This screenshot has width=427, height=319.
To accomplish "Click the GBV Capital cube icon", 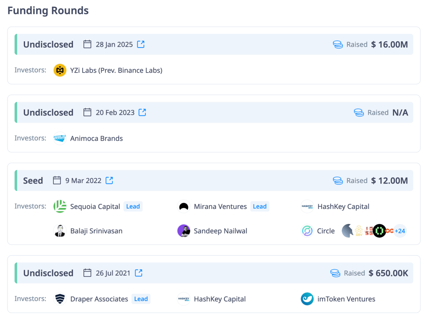I will (359, 230).
